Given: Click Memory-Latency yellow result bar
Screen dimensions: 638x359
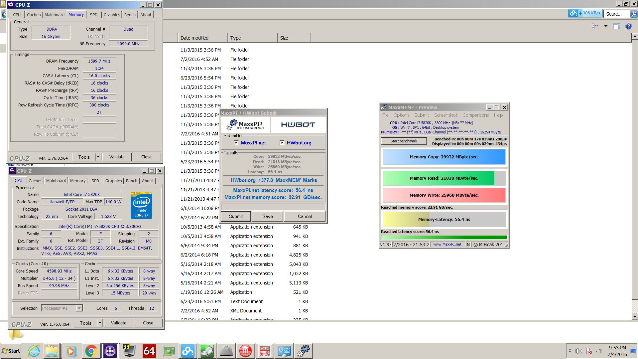Looking at the screenshot, I should tap(444, 219).
